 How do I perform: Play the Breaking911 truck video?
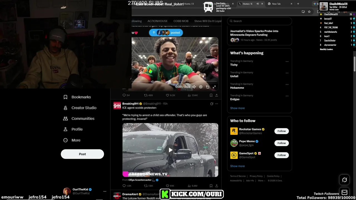click(170, 150)
